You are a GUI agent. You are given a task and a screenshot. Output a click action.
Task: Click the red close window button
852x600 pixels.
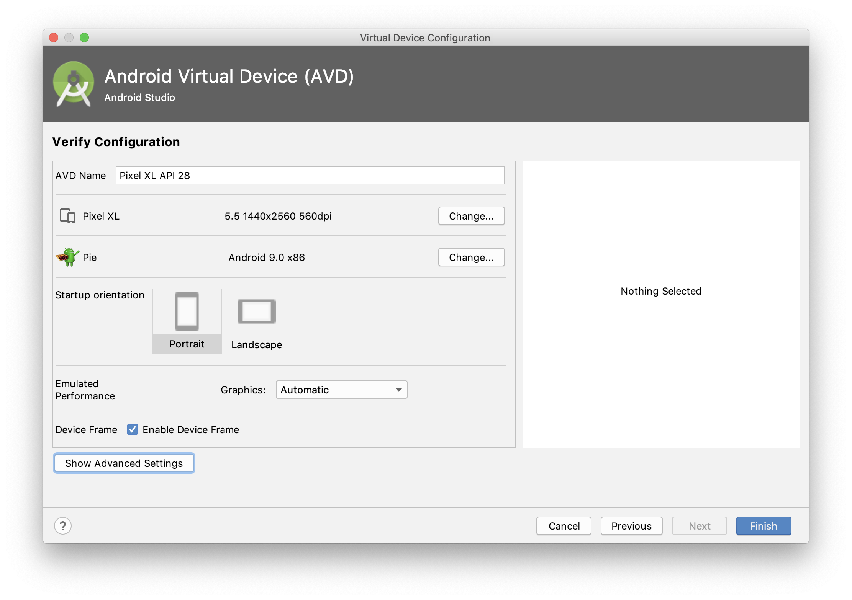(54, 37)
